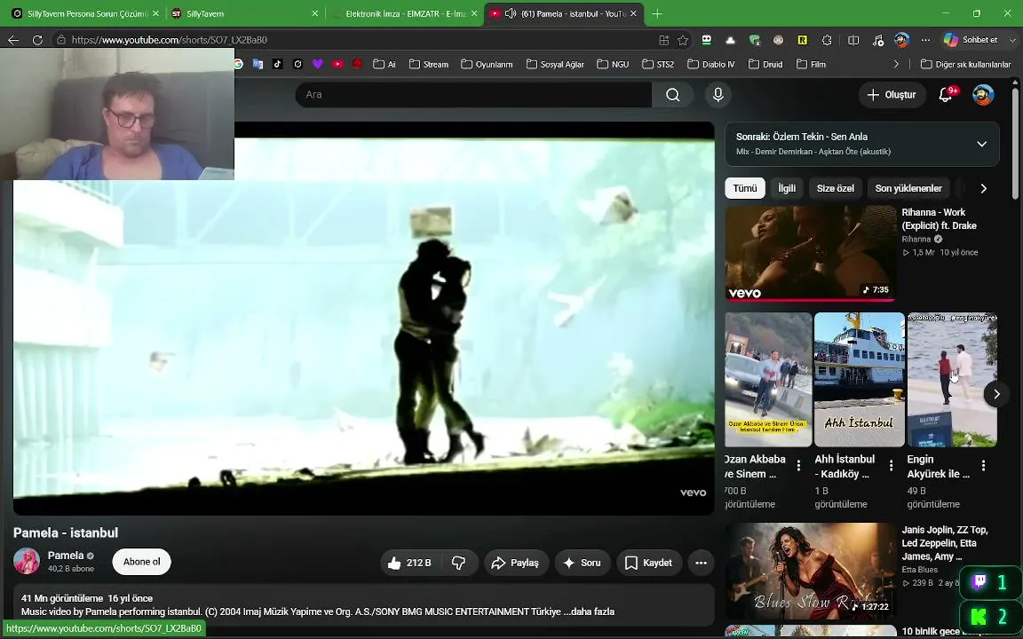Go back with the browser back arrow
1023x639 pixels.
(x=13, y=40)
